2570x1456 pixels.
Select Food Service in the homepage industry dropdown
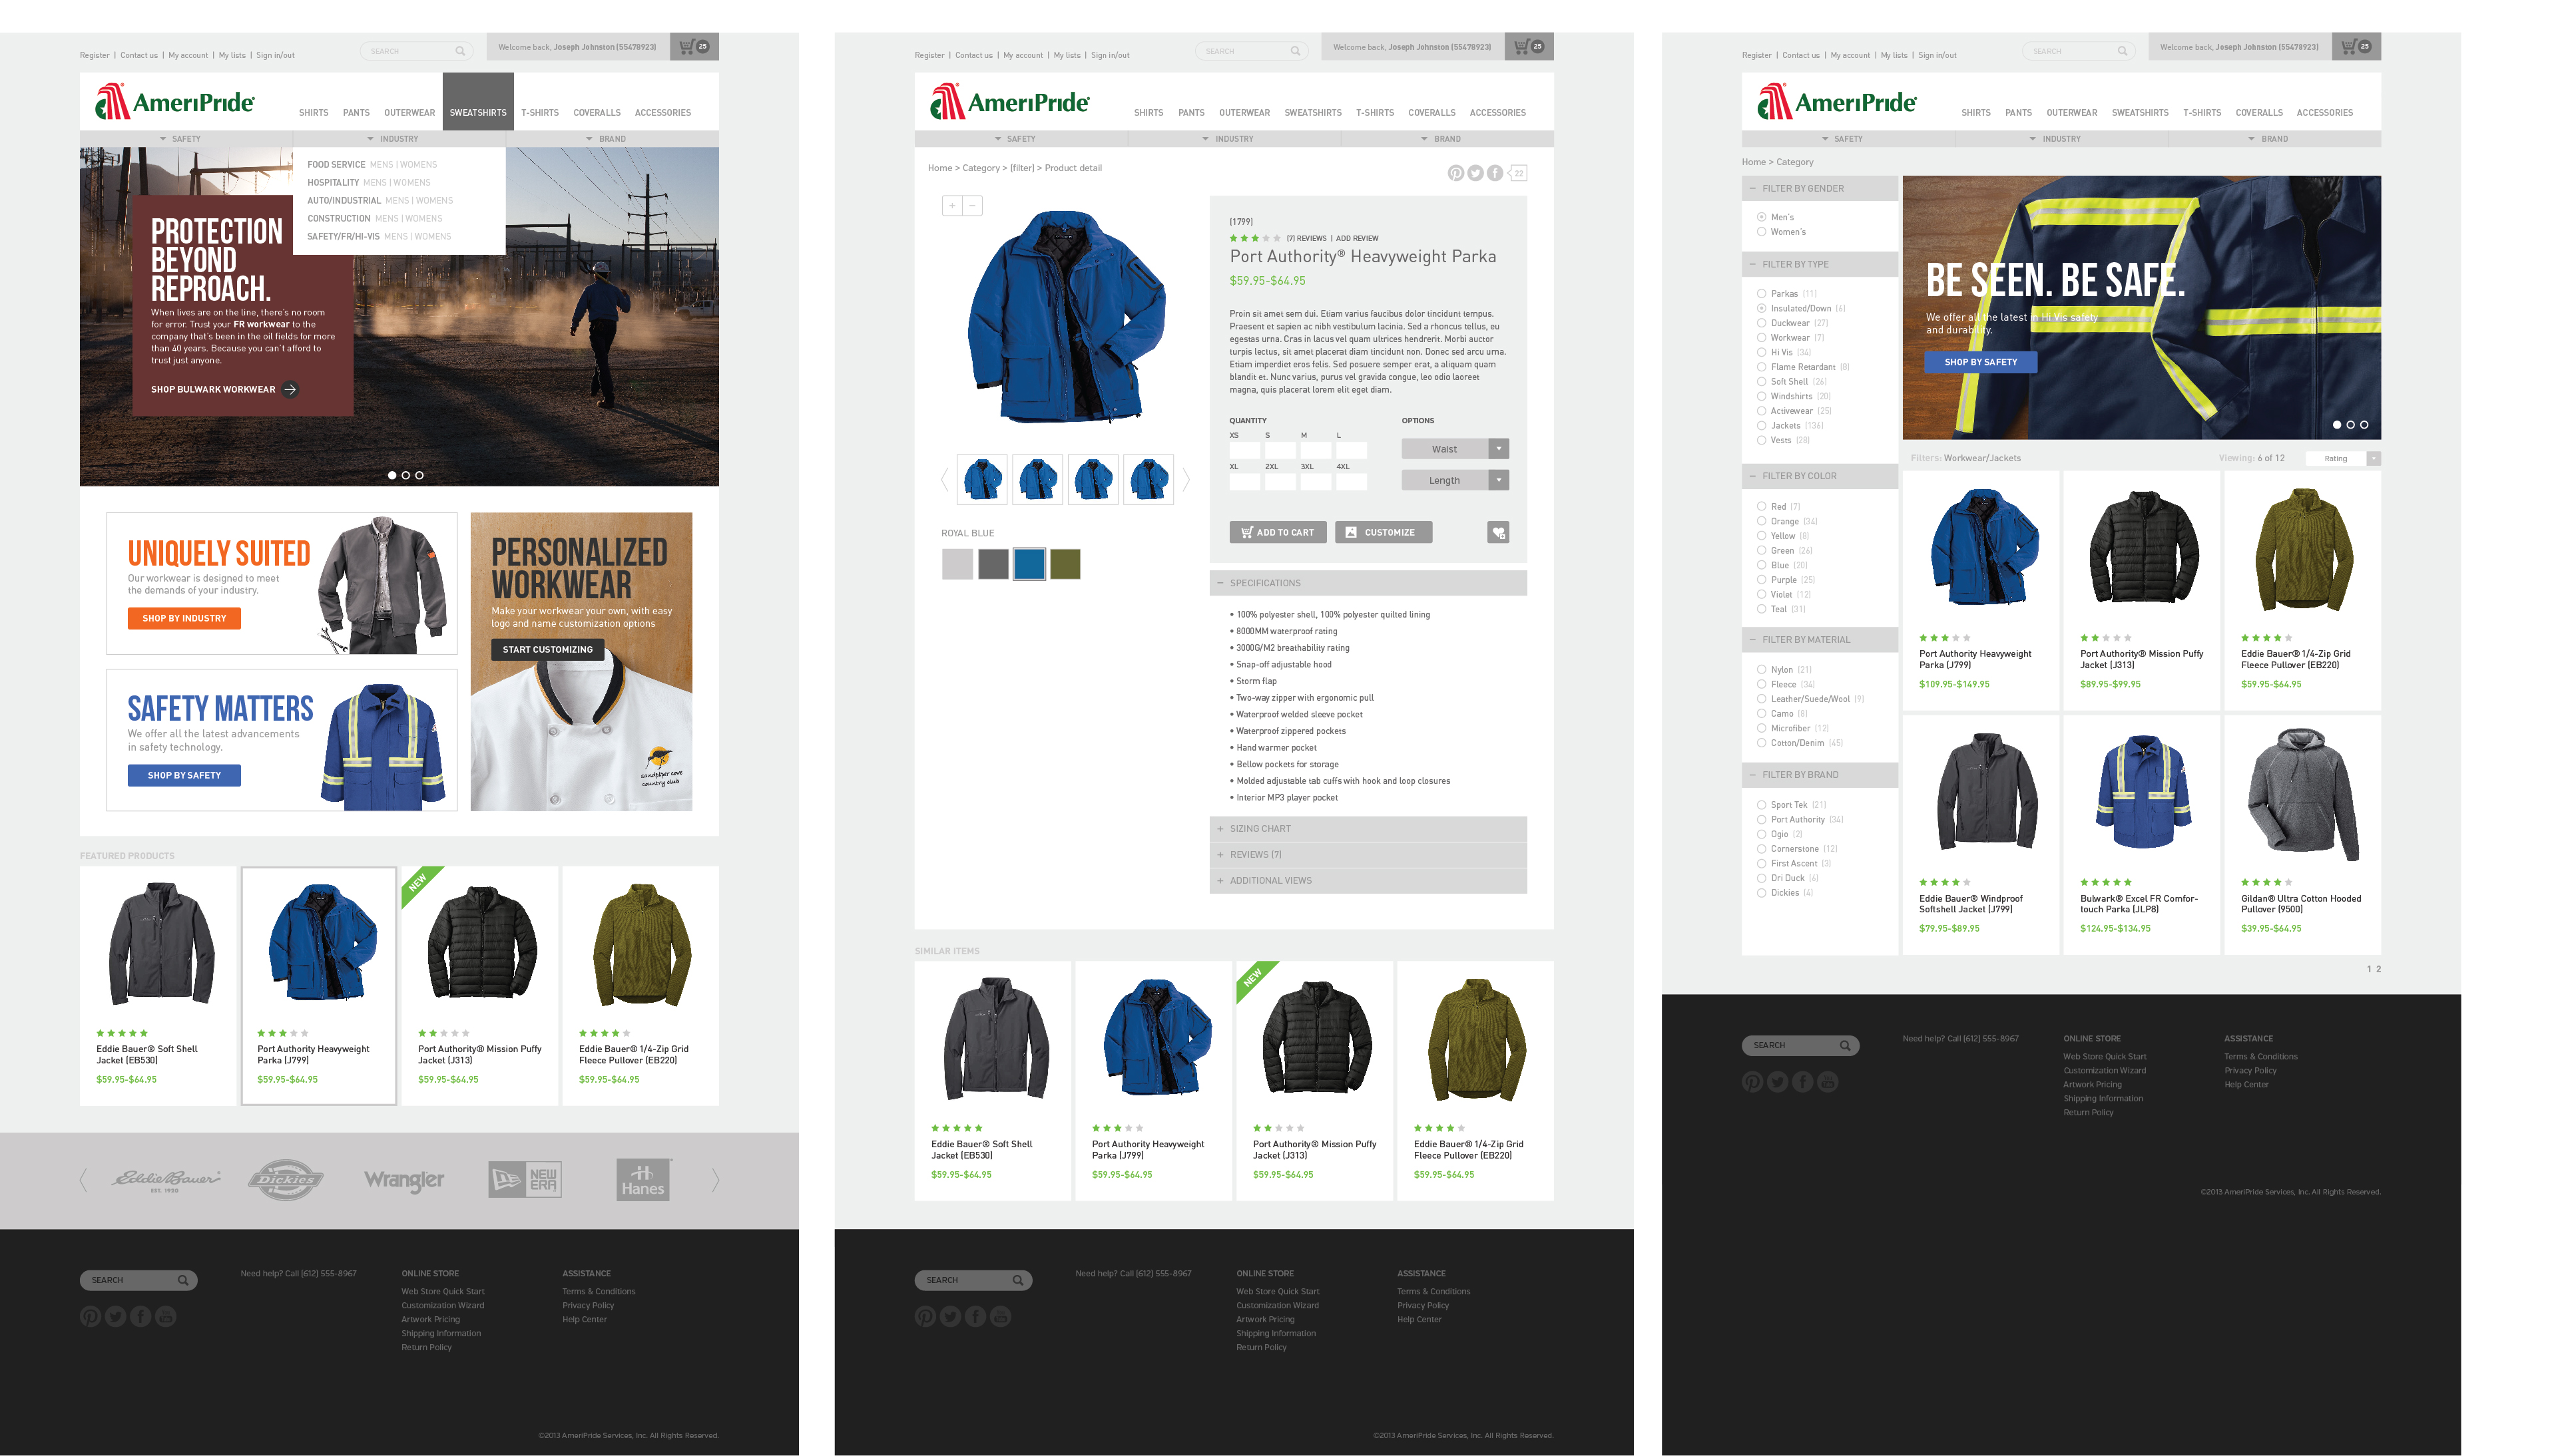336,165
